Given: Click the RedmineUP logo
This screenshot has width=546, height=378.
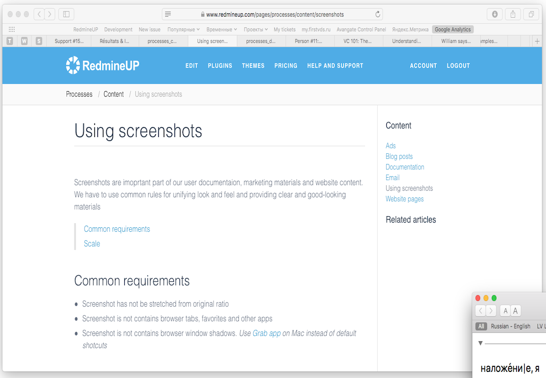Looking at the screenshot, I should pos(102,65).
